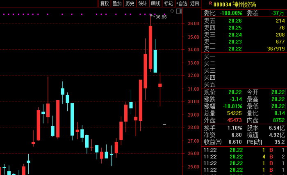Viewport: 287px width, 175px height.
Task: Go back with the 返回 button
Action: tap(195, 3)
